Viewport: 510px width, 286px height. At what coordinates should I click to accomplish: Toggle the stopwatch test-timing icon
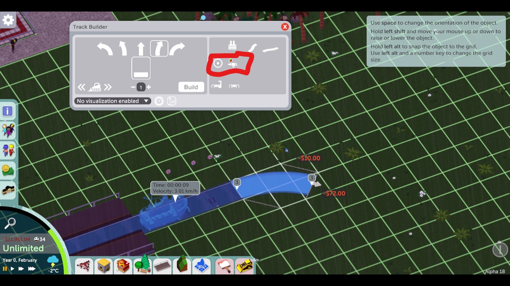[x=159, y=101]
